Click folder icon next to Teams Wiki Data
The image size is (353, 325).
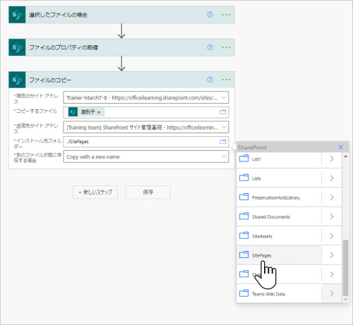(x=244, y=293)
